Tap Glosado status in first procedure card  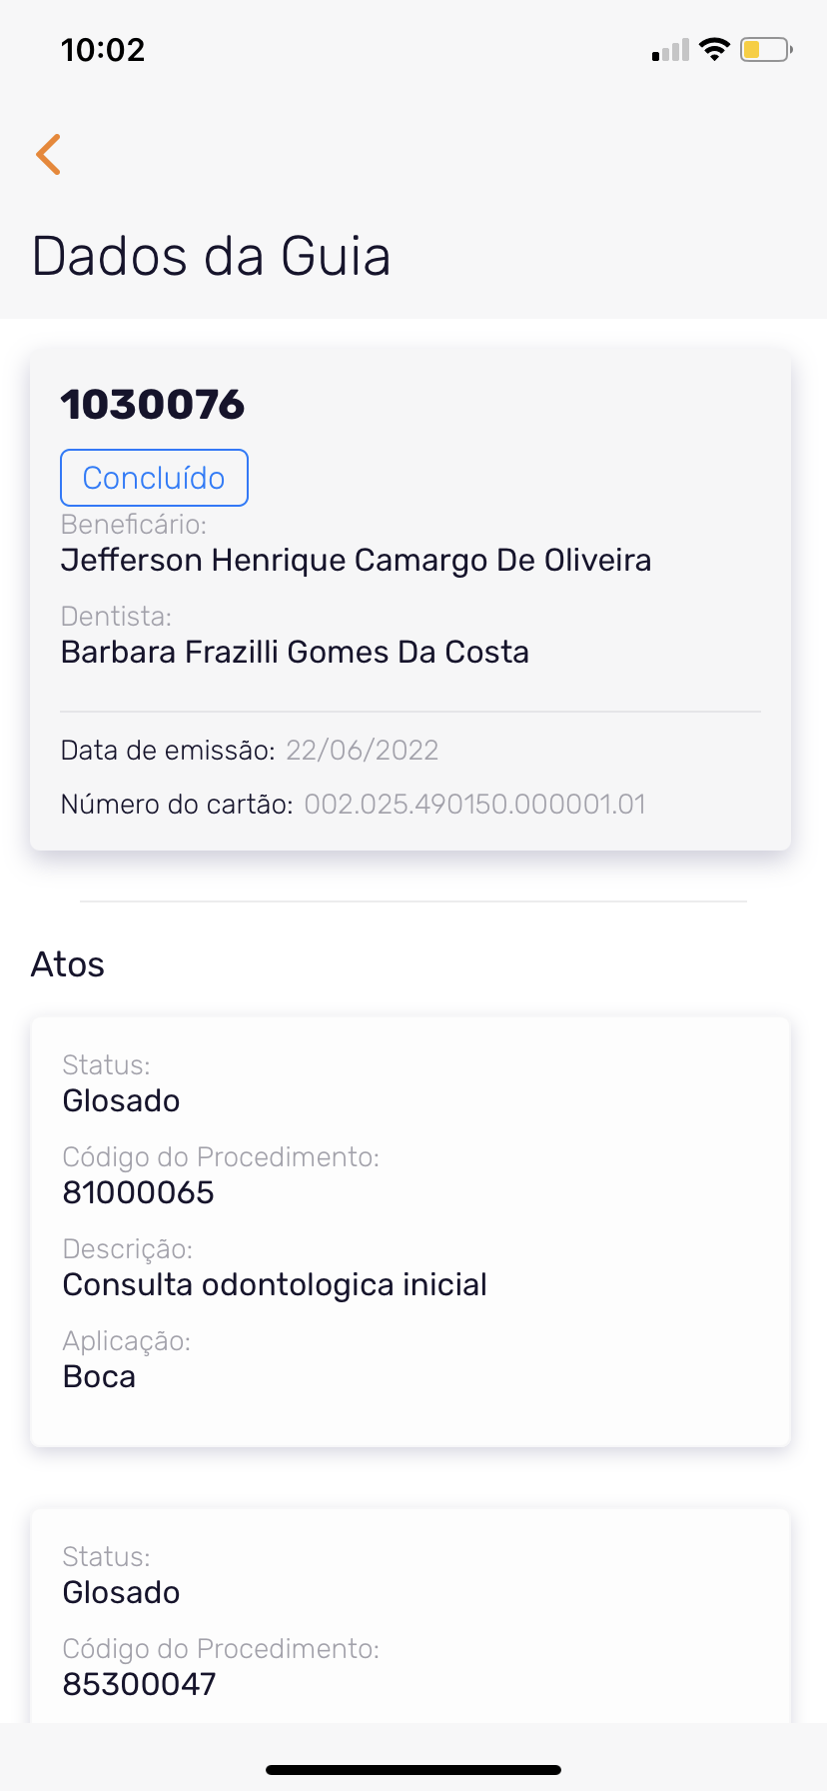[121, 1100]
